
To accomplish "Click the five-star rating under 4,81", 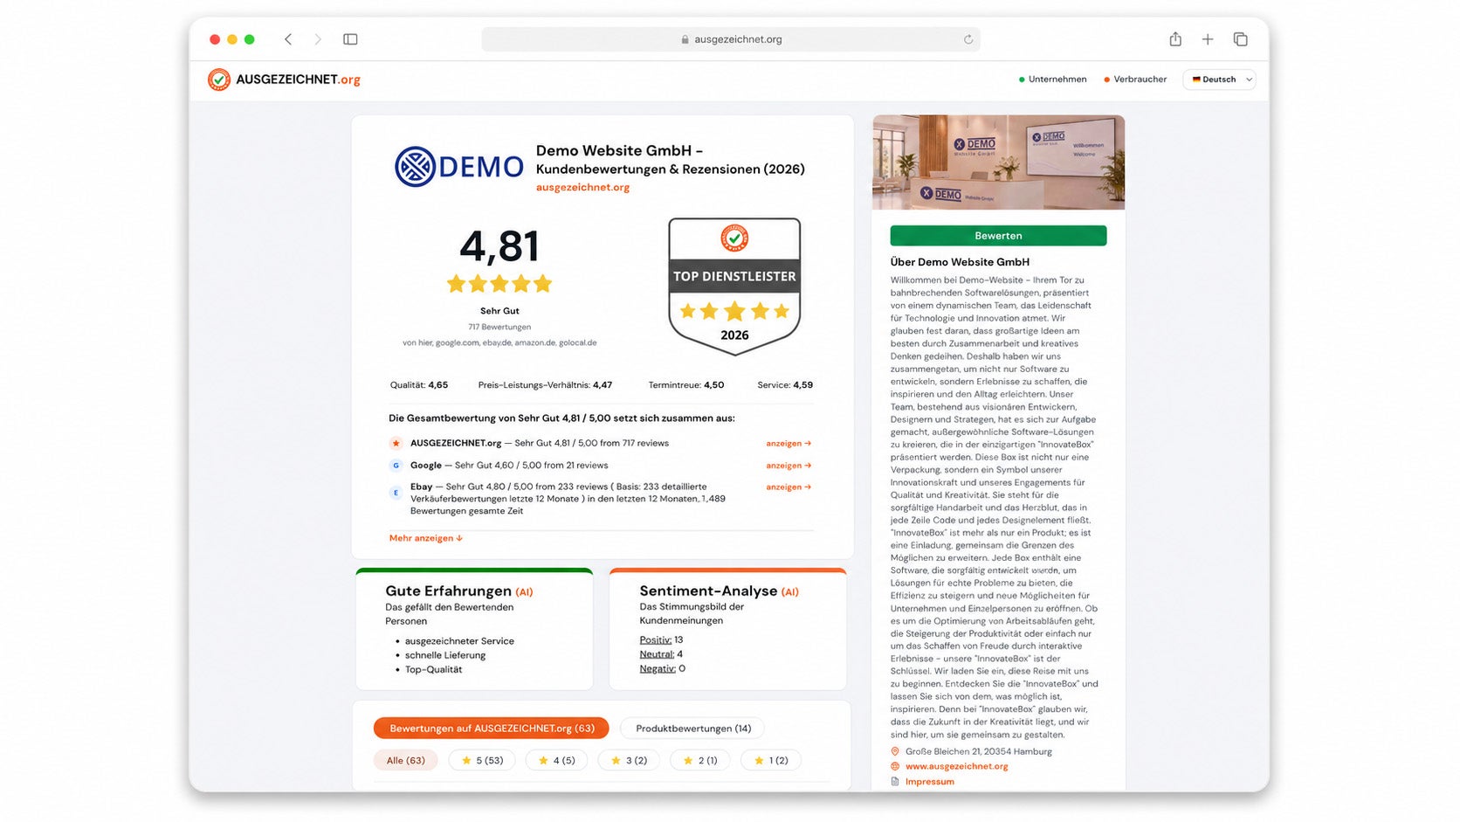I will pyautogui.click(x=499, y=284).
